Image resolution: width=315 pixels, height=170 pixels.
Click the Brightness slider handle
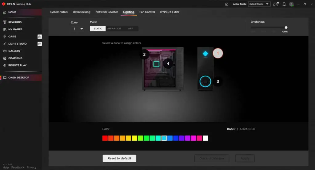click(x=286, y=28)
